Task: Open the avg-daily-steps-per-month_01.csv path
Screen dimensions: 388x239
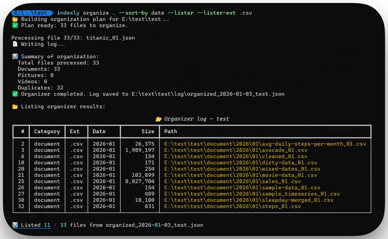Action: point(265,144)
